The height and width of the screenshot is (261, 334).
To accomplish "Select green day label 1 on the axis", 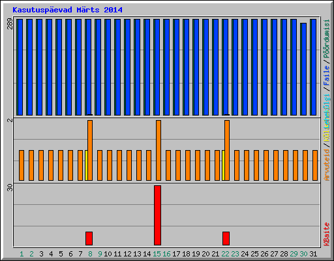I will tap(22, 254).
